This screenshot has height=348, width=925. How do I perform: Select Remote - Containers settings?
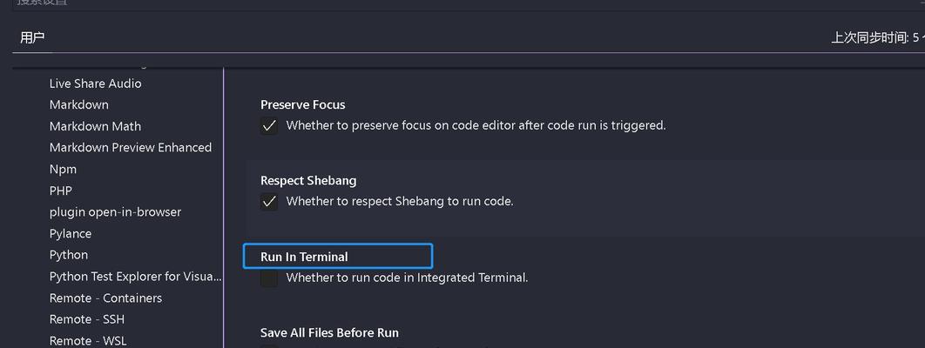point(105,298)
